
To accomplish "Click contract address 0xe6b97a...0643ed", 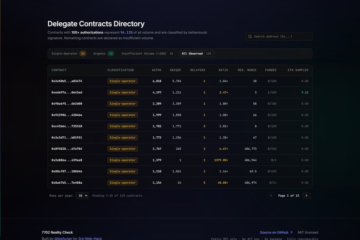I will click(x=67, y=93).
